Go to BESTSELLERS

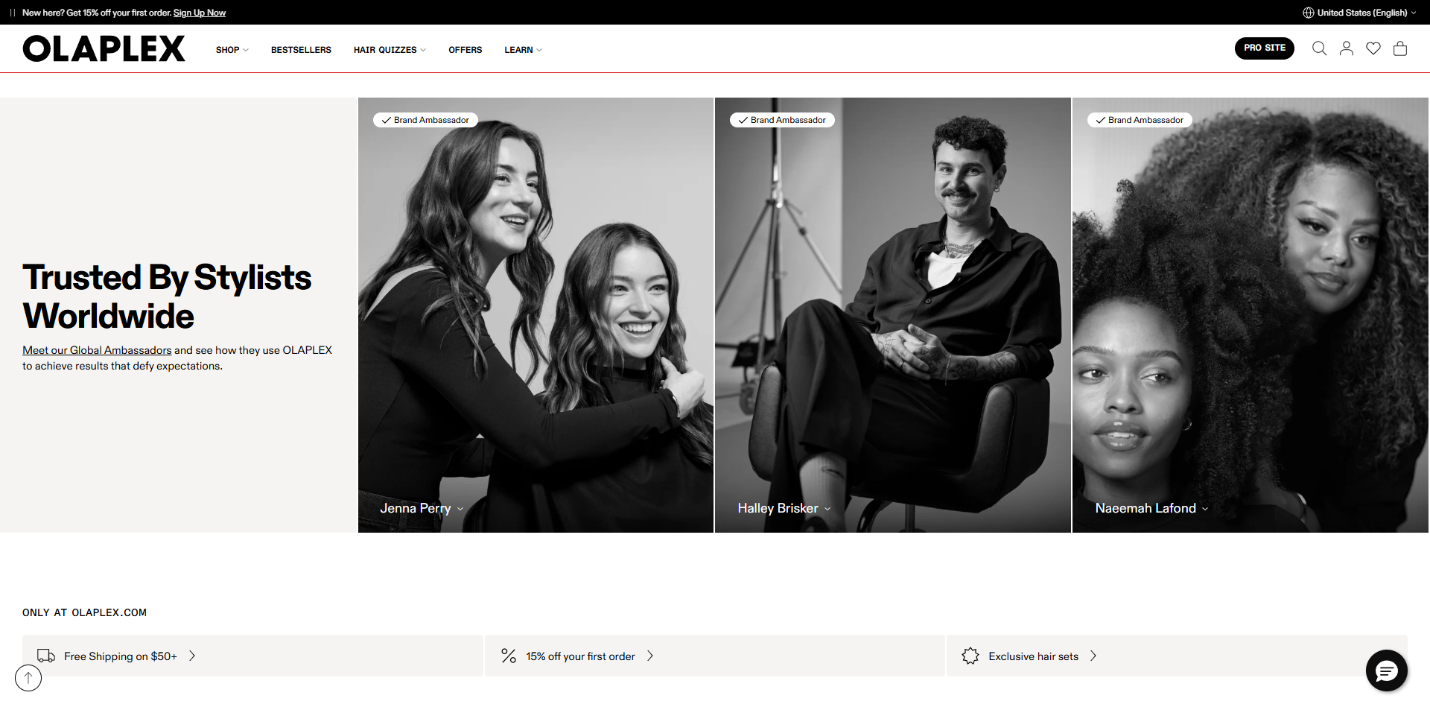tap(301, 50)
